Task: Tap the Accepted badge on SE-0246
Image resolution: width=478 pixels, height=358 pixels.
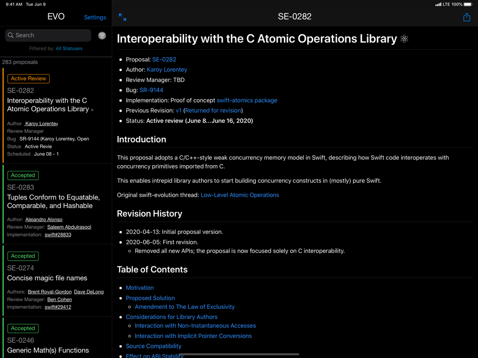Action: tap(23, 328)
